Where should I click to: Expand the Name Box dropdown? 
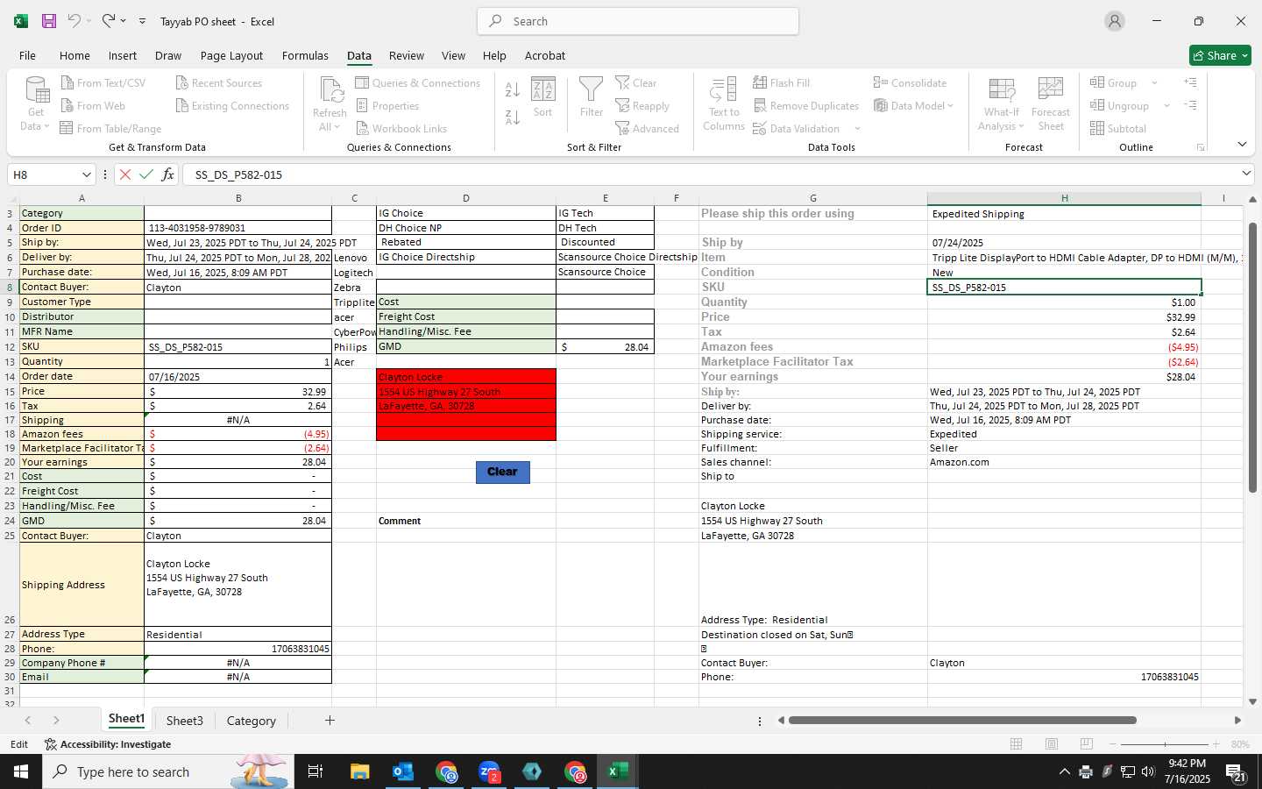pyautogui.click(x=86, y=174)
